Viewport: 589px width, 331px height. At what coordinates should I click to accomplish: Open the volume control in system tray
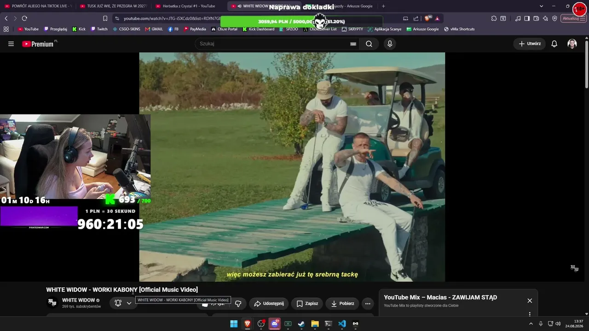pos(558,324)
